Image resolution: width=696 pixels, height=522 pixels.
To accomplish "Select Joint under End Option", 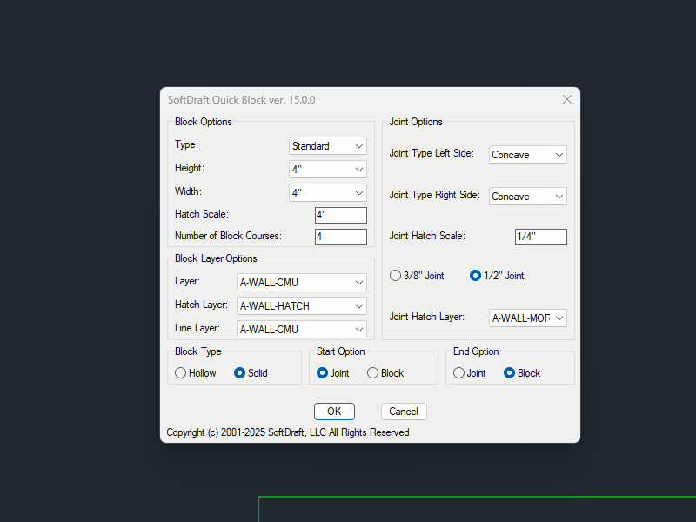I will [458, 372].
